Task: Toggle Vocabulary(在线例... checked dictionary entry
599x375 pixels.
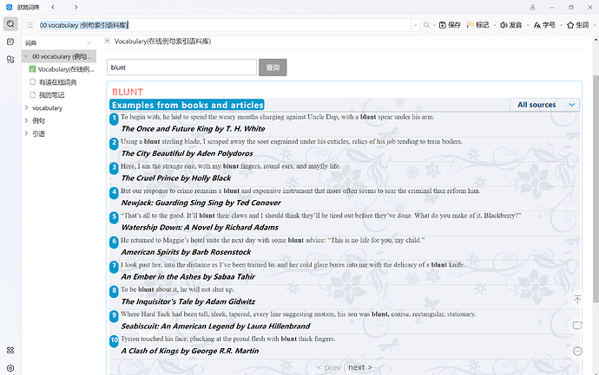Action: click(x=32, y=69)
